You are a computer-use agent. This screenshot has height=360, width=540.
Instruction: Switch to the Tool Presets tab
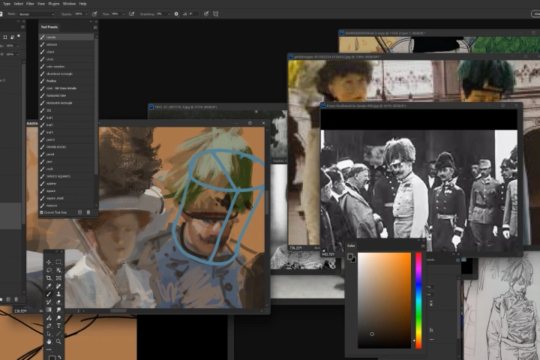(49, 27)
